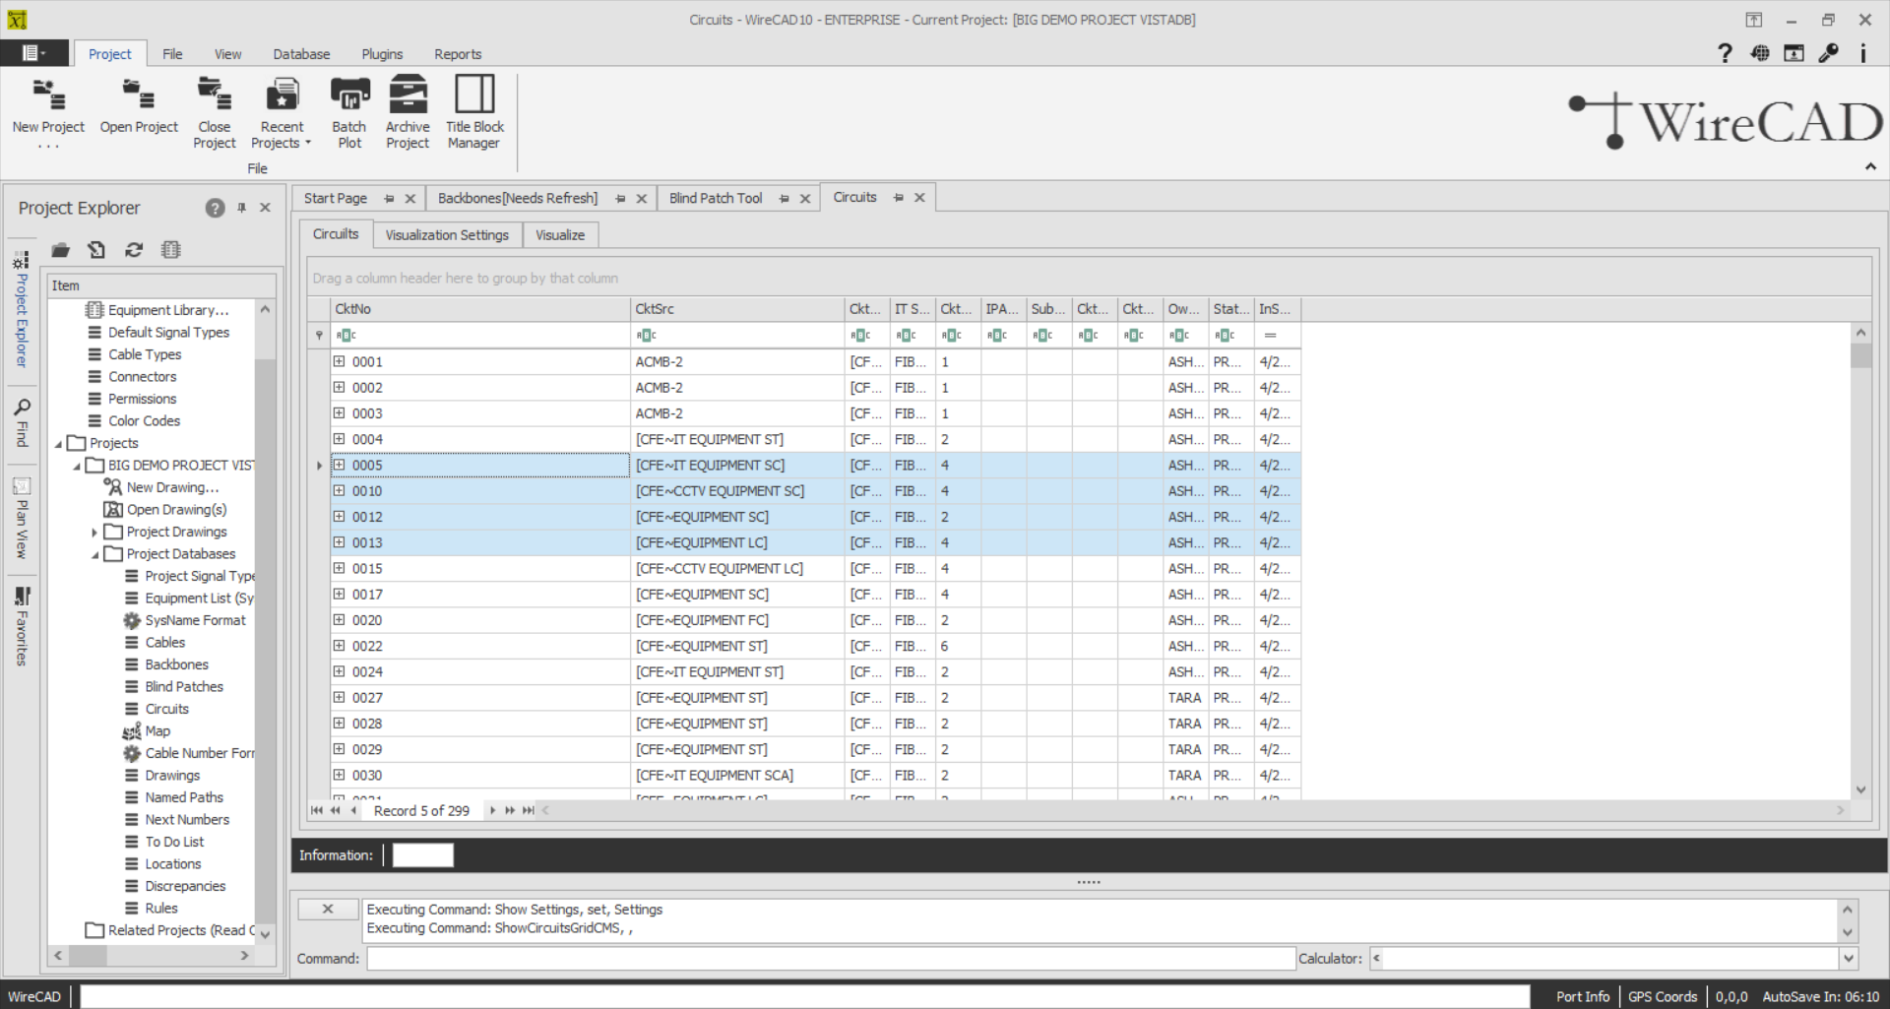
Task: Click the Close Project icon
Action: point(214,97)
